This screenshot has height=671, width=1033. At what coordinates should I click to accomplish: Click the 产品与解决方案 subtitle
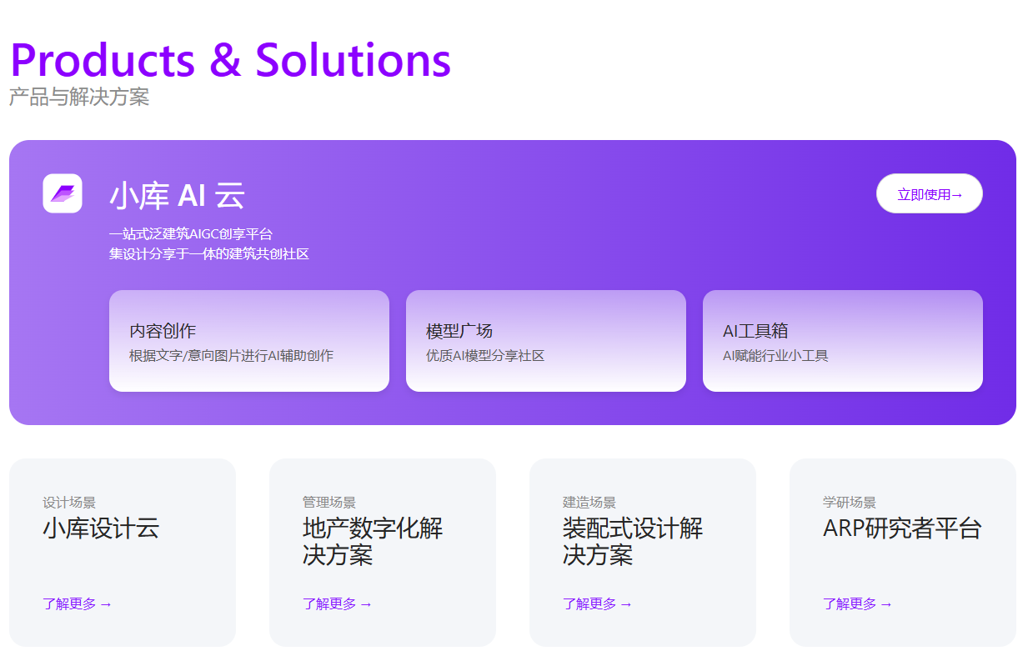(x=79, y=98)
